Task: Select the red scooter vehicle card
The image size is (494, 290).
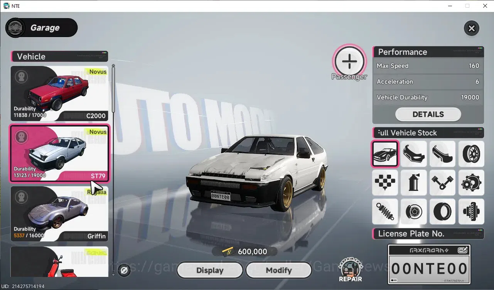Action: [x=59, y=262]
